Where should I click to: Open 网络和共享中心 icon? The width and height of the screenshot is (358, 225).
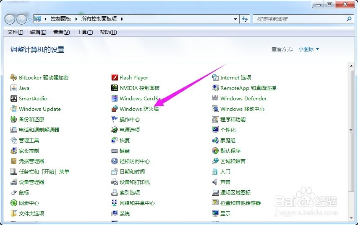point(115,203)
